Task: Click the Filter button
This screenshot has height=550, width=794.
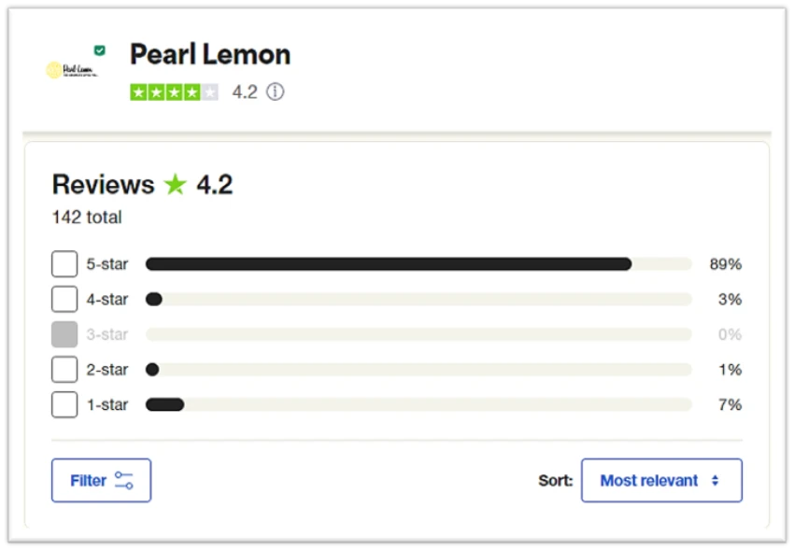Action: point(100,480)
